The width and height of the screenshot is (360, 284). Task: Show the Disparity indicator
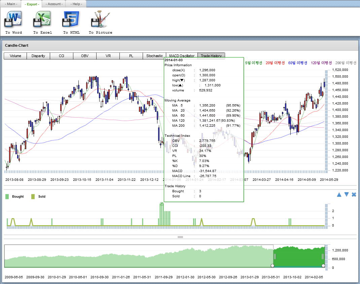[38, 56]
